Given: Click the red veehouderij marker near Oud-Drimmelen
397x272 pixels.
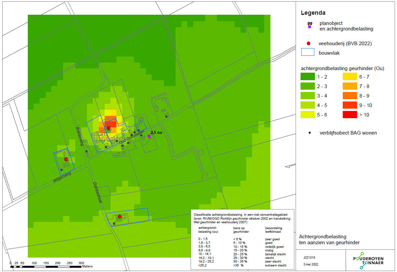Looking at the screenshot, I should coord(109,128).
